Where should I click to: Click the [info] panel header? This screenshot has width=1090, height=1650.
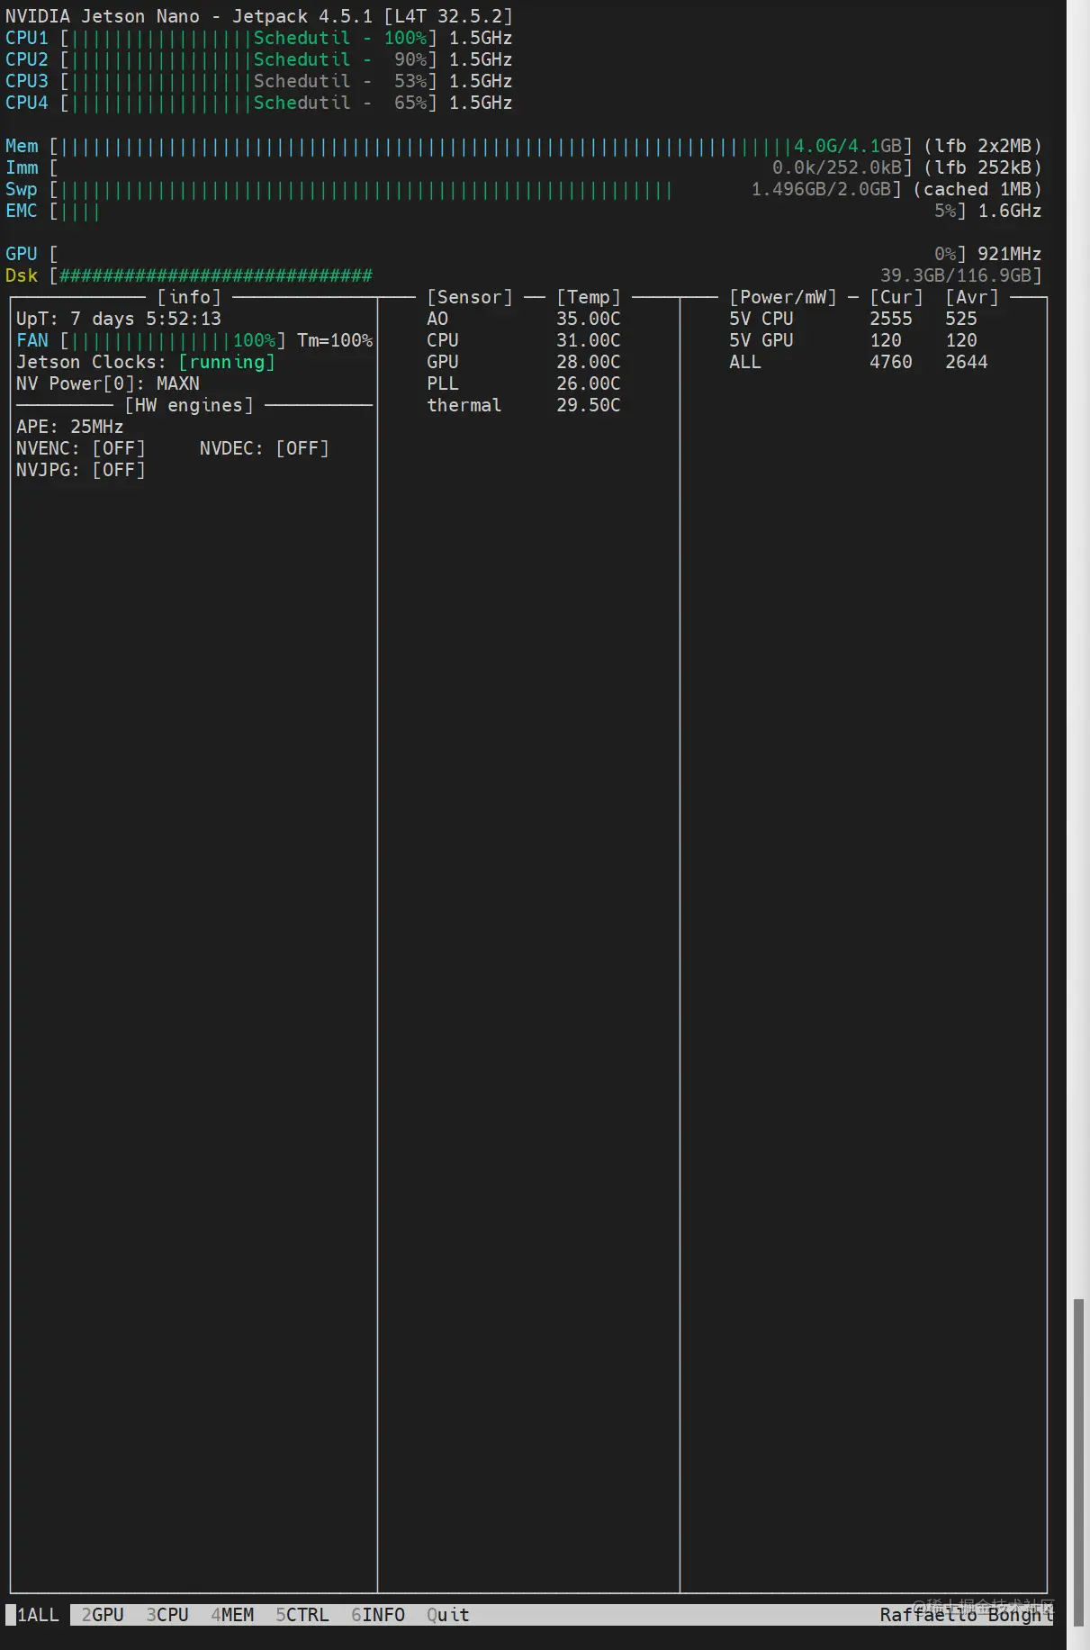click(189, 297)
